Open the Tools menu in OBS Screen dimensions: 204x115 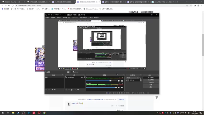tap(91, 18)
